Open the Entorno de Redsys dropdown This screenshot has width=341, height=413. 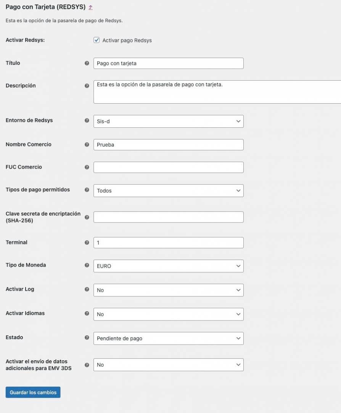(x=168, y=122)
